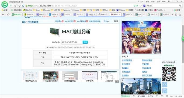This screenshot has height=98, width=184.
Task: Open a new tab with the plus button
Action: click(172, 15)
